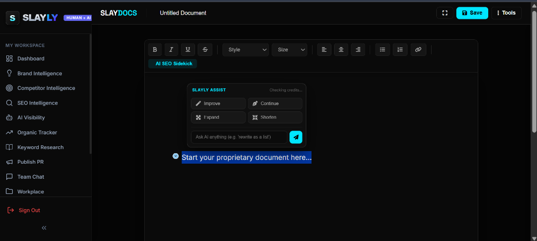Toggle strikethrough formatting in toolbar
The height and width of the screenshot is (241, 537).
(205, 50)
